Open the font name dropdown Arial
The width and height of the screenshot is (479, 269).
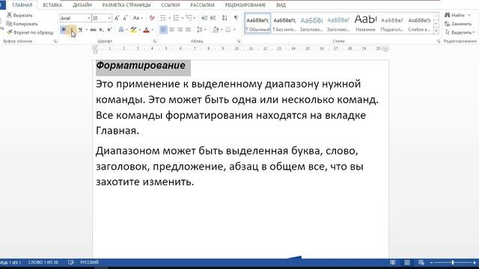click(88, 18)
